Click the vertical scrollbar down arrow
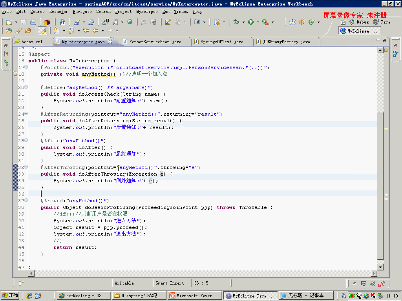Image resolution: width=402 pixels, height=301 pixels. (380, 267)
